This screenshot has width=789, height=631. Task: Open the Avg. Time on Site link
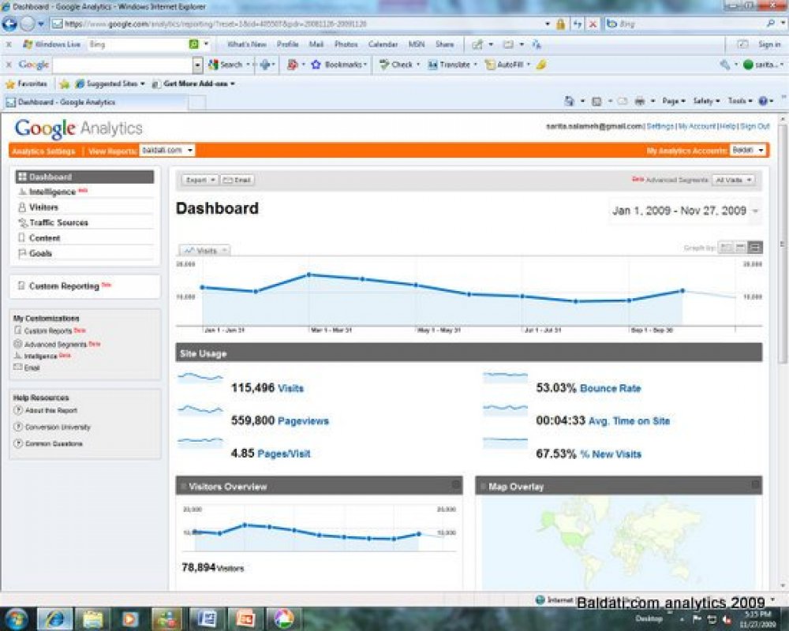[x=629, y=421]
